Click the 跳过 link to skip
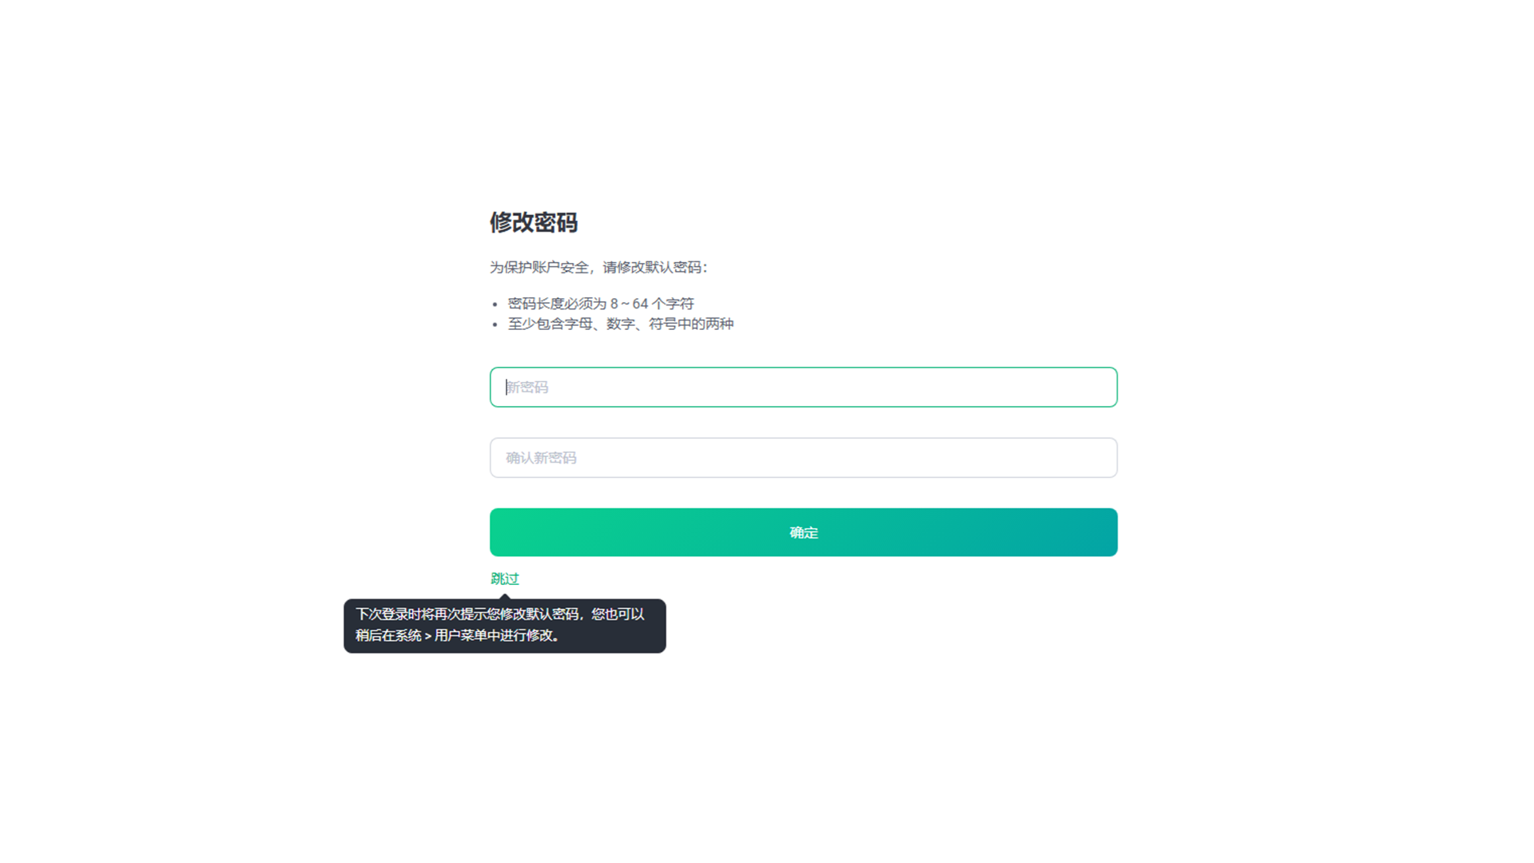 (505, 579)
